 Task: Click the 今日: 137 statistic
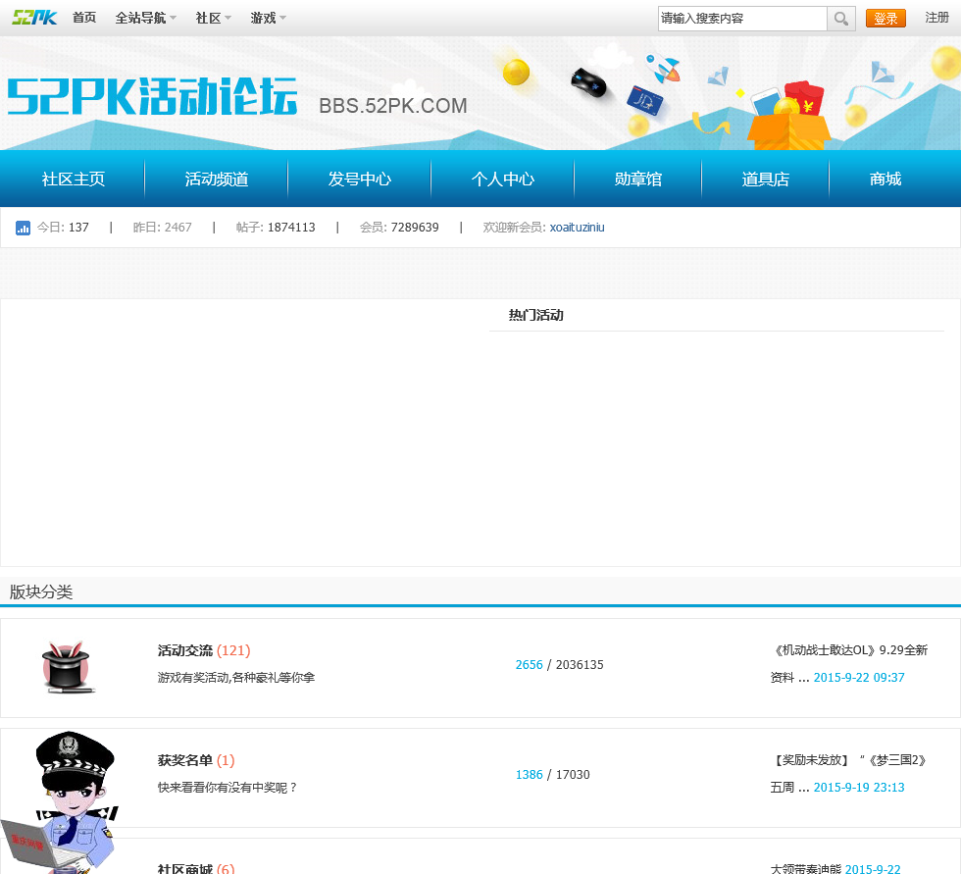click(63, 228)
